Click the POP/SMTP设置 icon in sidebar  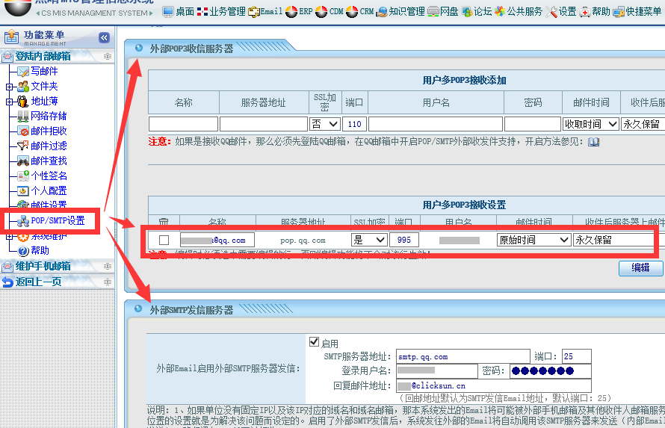tap(22, 221)
